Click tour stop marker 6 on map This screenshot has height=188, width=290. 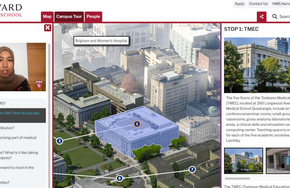coord(119,178)
